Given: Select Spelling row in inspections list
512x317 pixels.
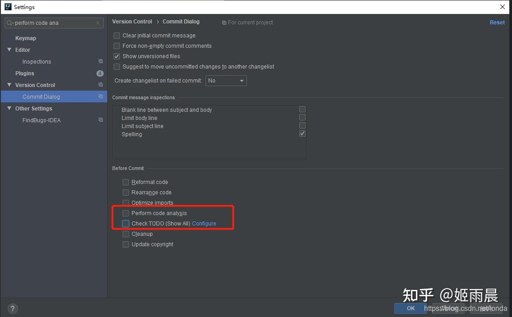Looking at the screenshot, I should tap(209, 134).
